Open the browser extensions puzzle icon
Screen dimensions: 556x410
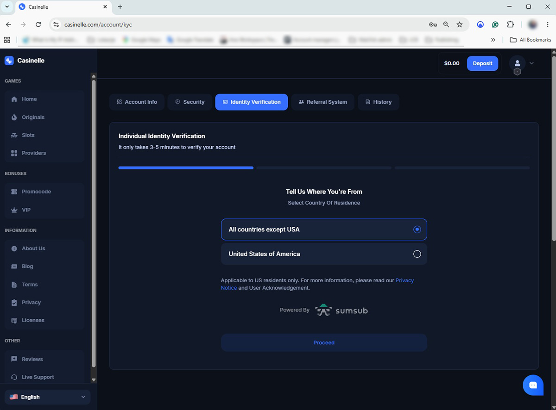point(511,25)
